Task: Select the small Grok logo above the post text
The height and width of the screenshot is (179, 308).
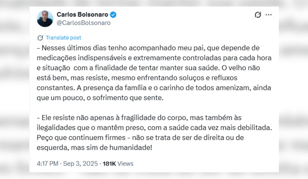Action: coord(40,38)
